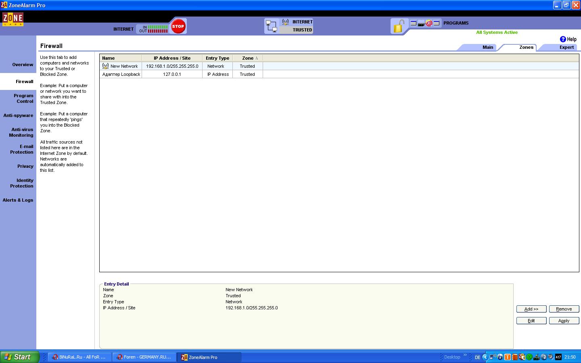Click the wireless icon beside INTERNET zone label
This screenshot has width=581, height=363.
[285, 22]
